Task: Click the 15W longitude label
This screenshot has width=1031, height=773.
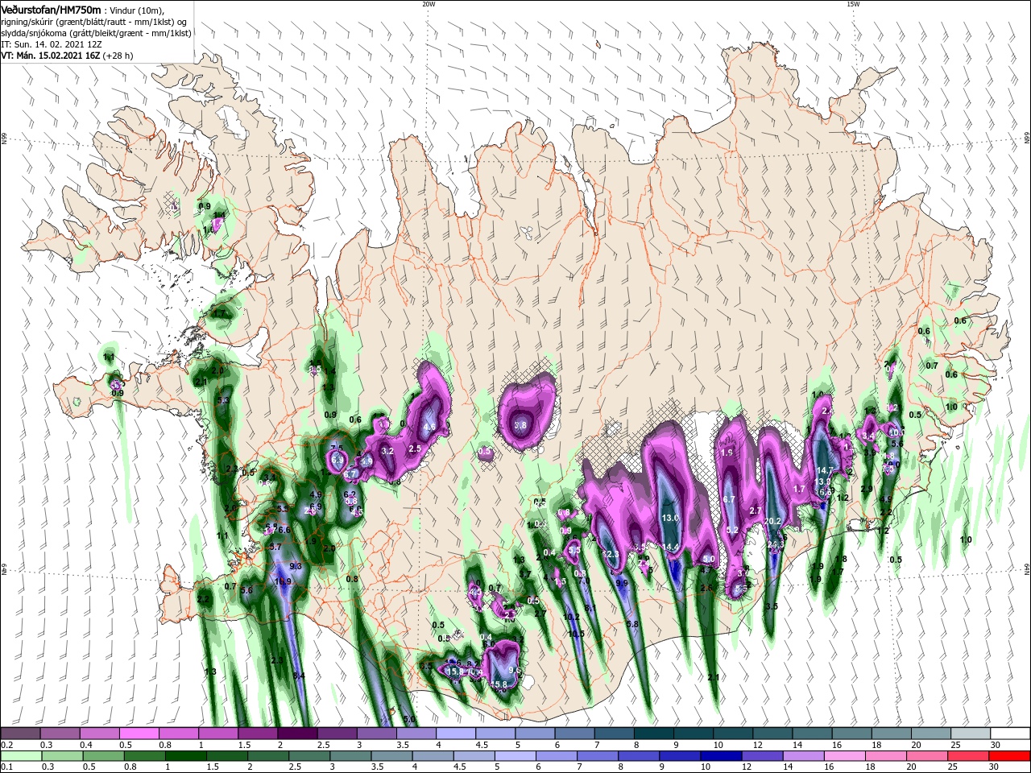Action: [x=853, y=4]
